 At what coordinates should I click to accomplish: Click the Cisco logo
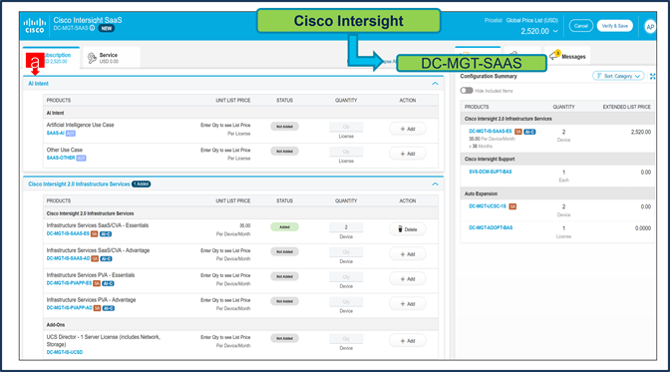(35, 26)
